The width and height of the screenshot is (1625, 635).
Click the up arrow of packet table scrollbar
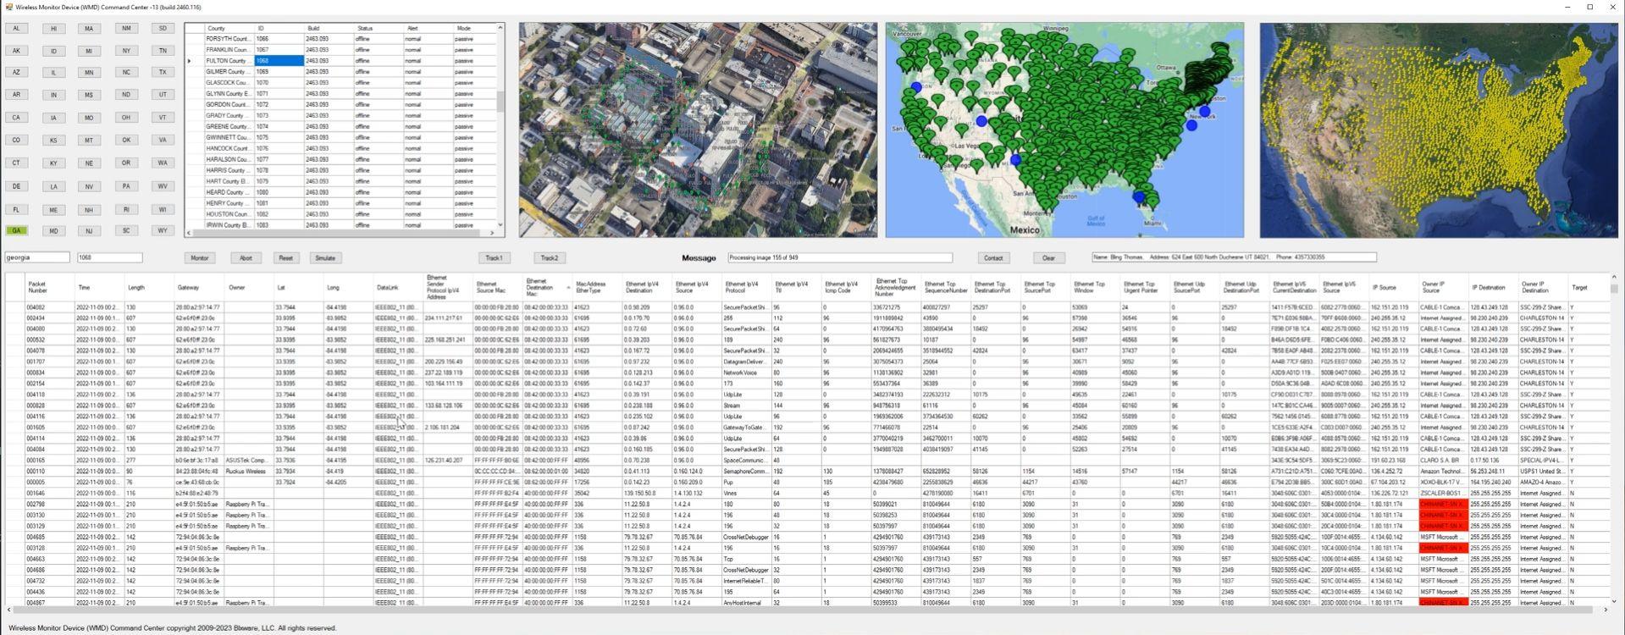tap(1613, 278)
